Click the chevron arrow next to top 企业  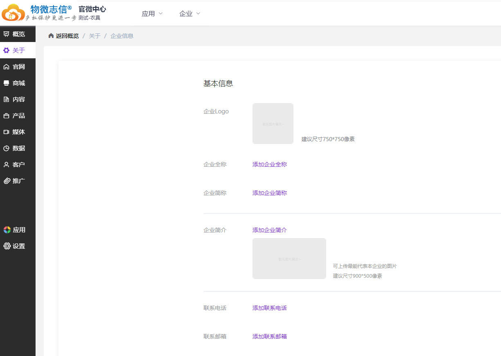pyautogui.click(x=198, y=13)
